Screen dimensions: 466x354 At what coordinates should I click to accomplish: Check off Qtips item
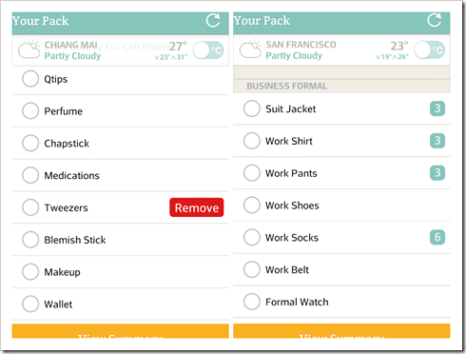coord(30,79)
